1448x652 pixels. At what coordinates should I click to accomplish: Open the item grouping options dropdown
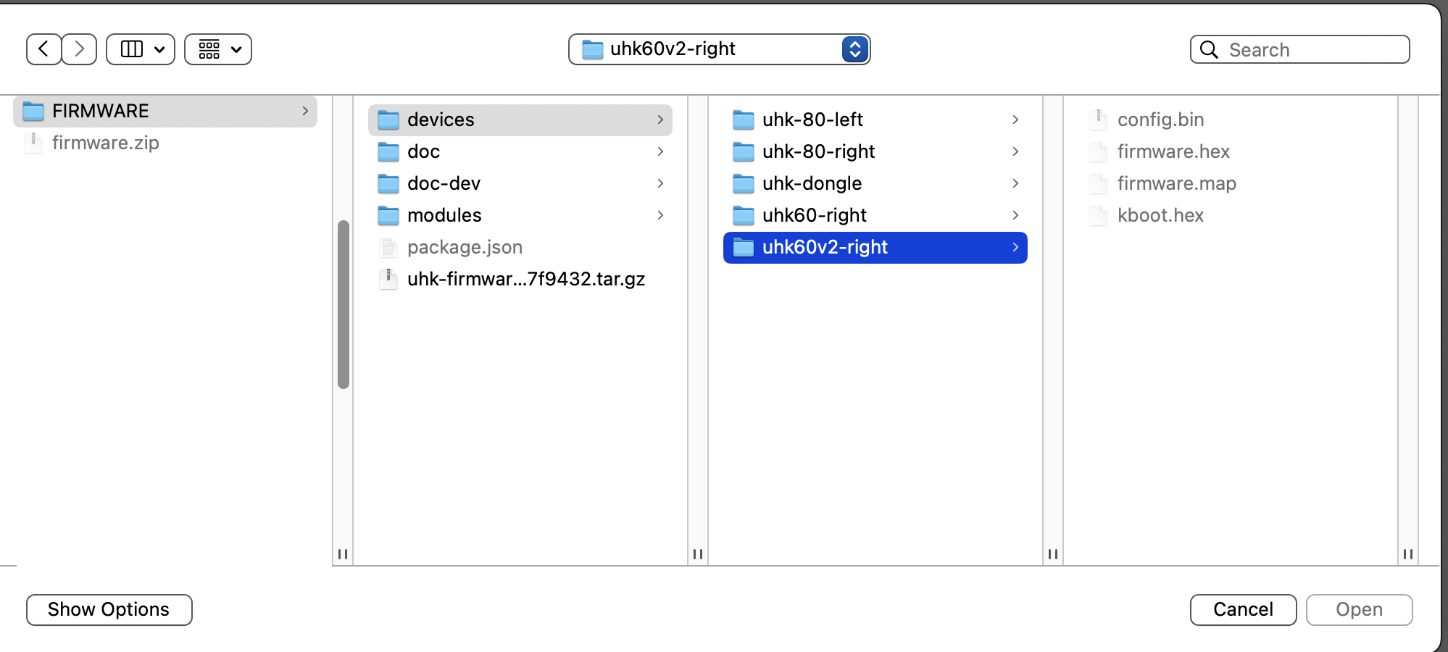218,49
